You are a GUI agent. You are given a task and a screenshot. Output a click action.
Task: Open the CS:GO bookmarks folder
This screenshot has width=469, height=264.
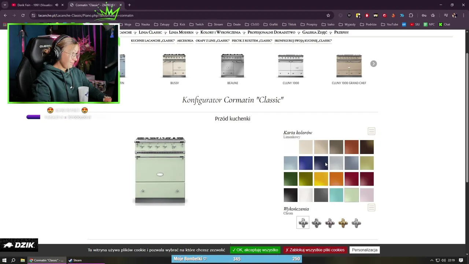point(252,25)
